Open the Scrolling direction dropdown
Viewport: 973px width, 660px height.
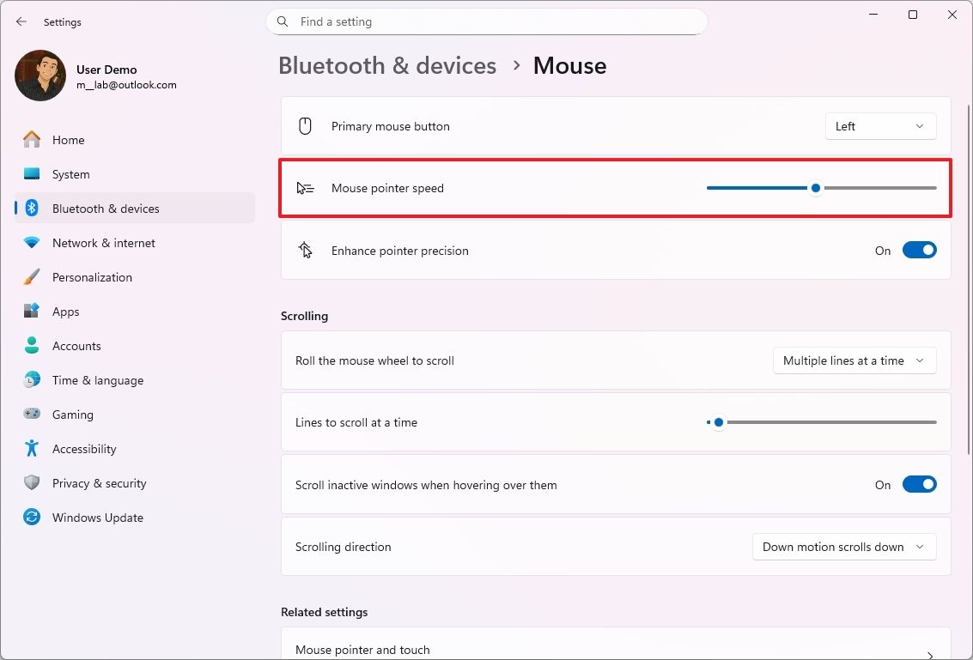[843, 547]
